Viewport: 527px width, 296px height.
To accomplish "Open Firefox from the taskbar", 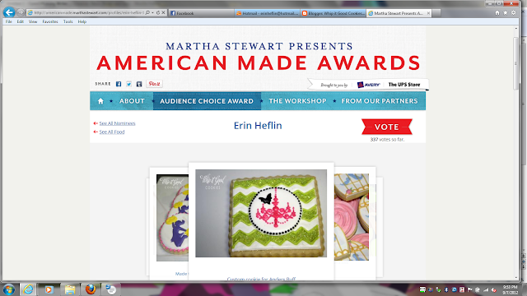I will click(91, 289).
